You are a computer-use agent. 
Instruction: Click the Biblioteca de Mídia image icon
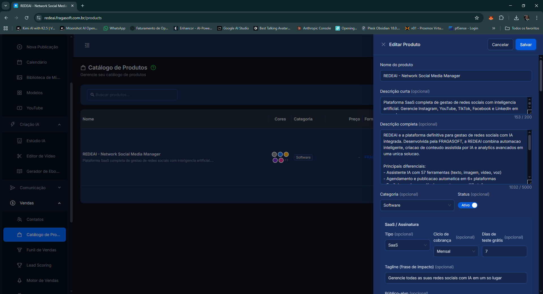point(20,77)
